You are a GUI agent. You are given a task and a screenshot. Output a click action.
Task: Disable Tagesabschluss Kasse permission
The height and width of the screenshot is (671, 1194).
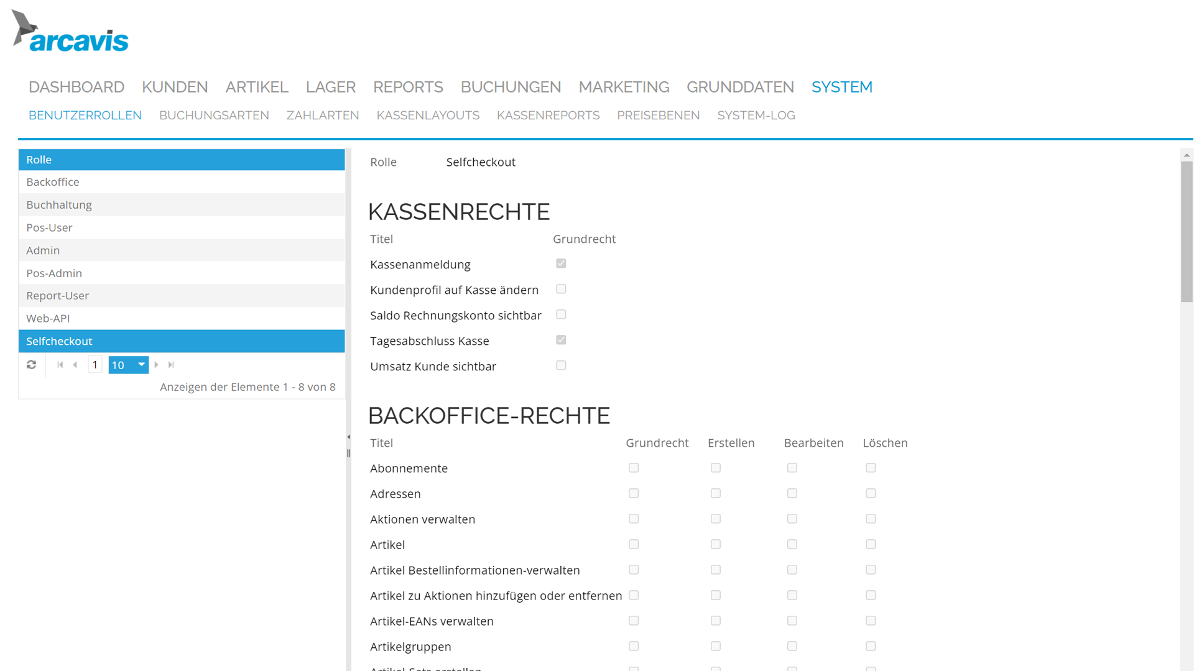[561, 340]
